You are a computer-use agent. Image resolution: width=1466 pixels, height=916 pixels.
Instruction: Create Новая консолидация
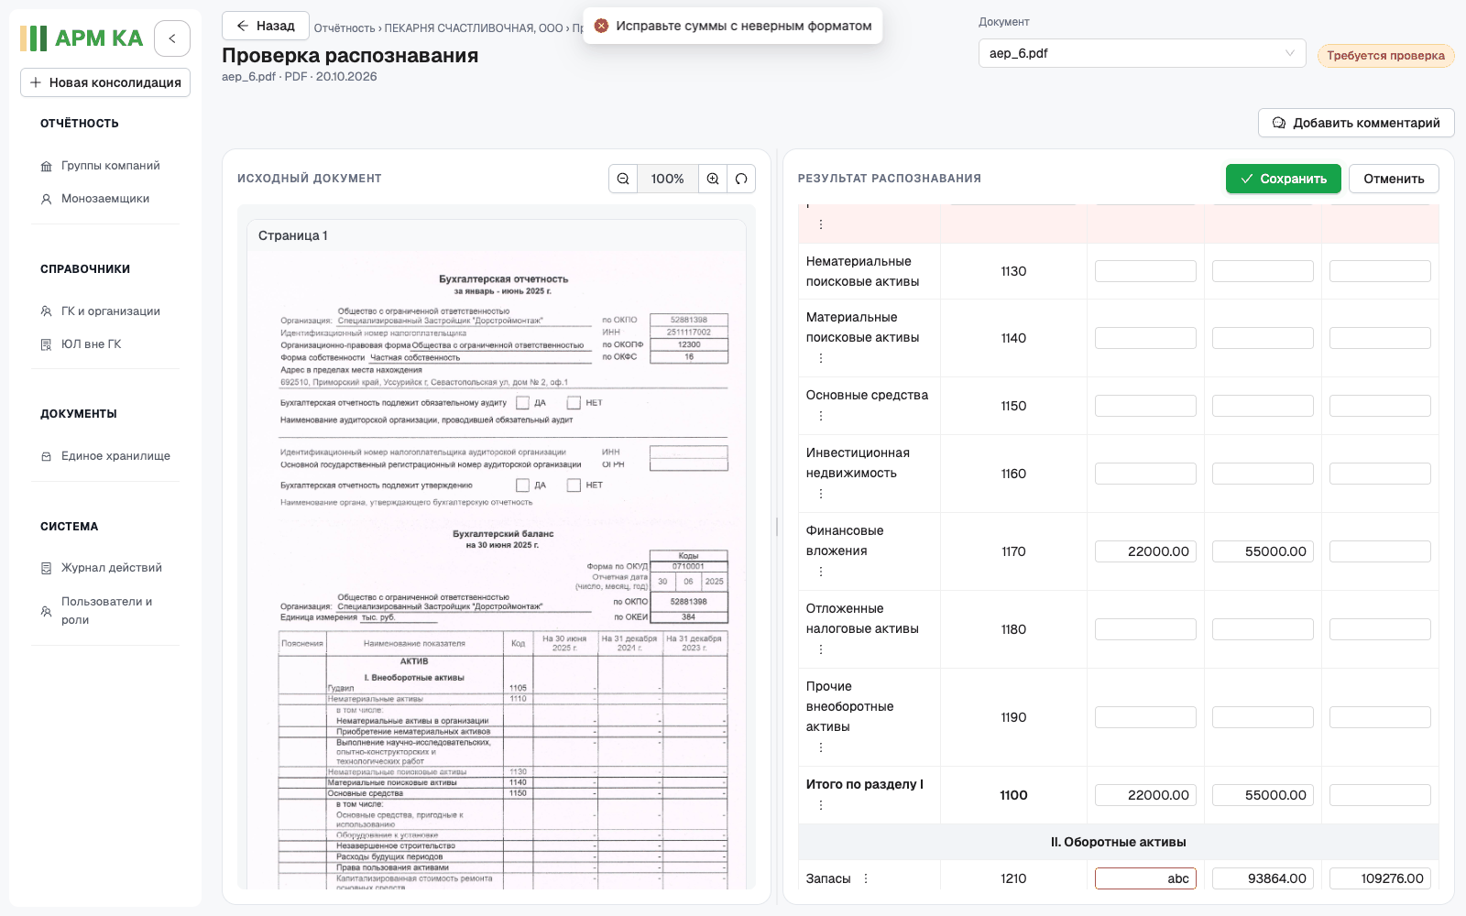105,82
